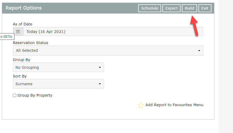The height and width of the screenshot is (133, 233).
Task: Select the 'No Grouping' combo box text
Action: click(x=27, y=67)
